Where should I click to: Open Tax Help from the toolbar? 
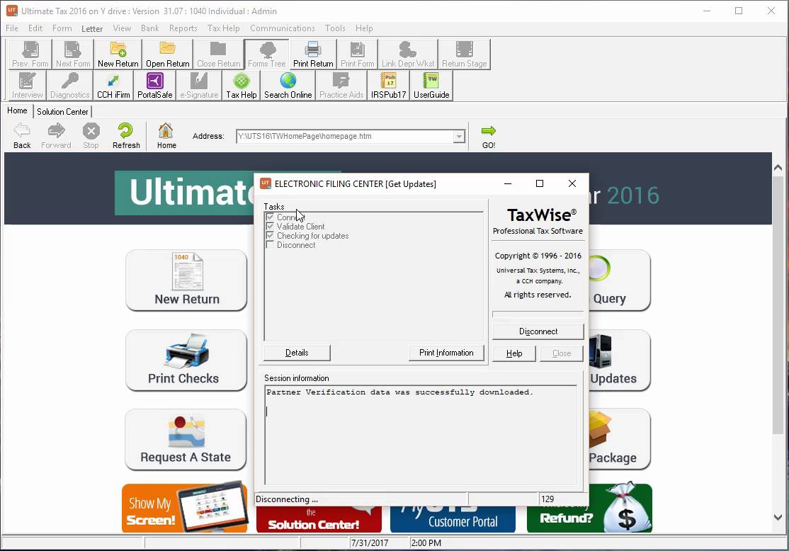242,86
